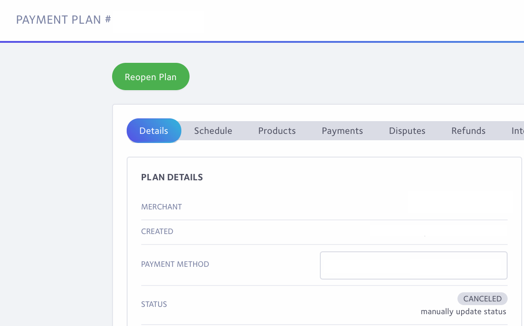Image resolution: width=524 pixels, height=326 pixels.
Task: Click the CANCELED status badge
Action: [482, 299]
